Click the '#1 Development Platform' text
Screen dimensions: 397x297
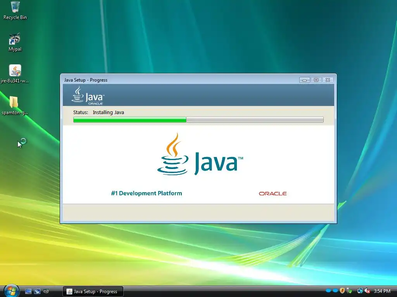pyautogui.click(x=146, y=193)
